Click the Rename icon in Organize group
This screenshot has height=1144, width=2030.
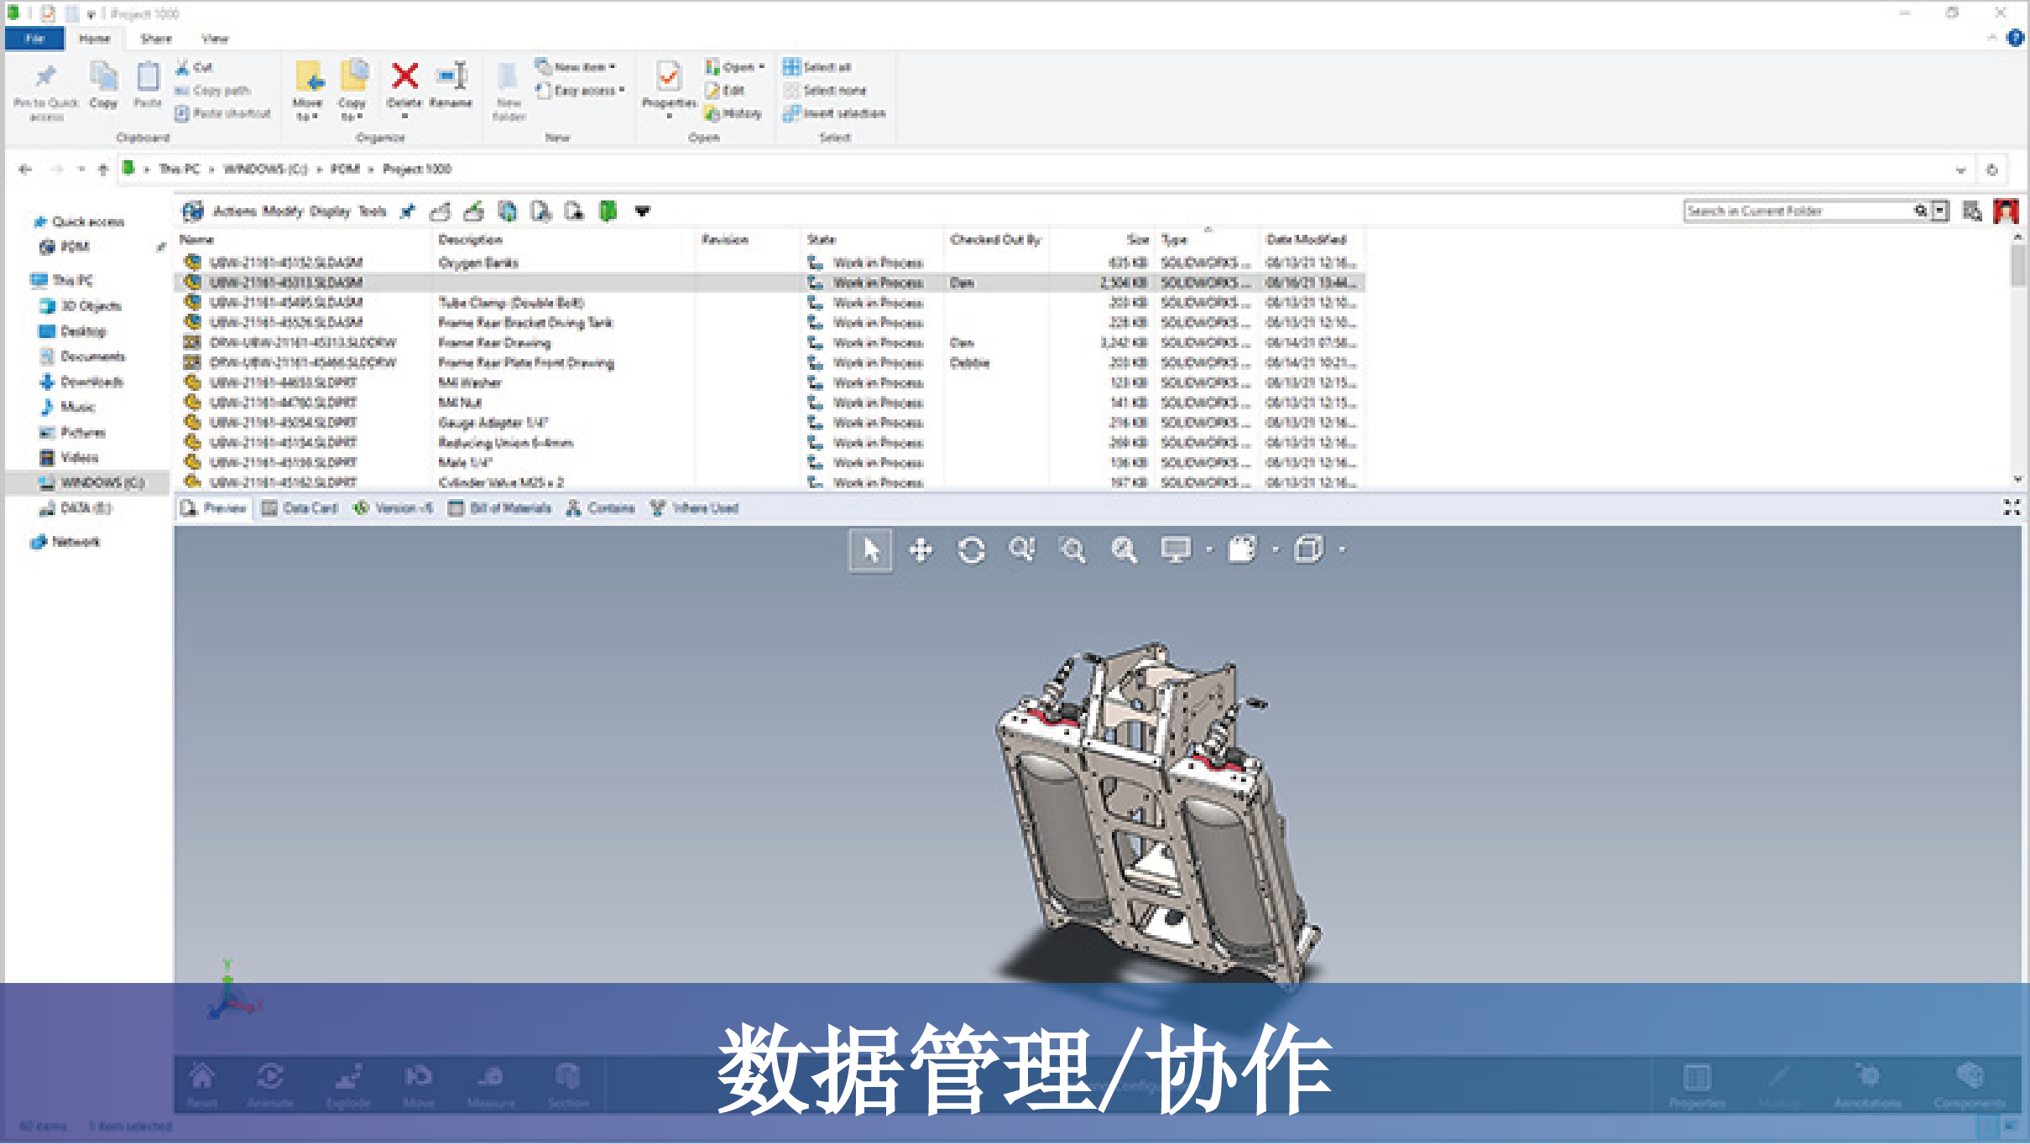[451, 76]
